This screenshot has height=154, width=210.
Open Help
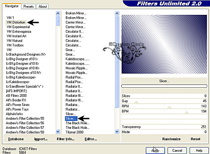click(x=199, y=151)
